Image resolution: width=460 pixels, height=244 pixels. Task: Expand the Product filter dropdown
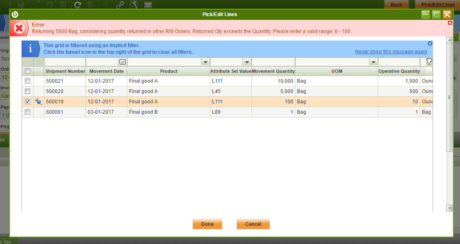pos(205,62)
